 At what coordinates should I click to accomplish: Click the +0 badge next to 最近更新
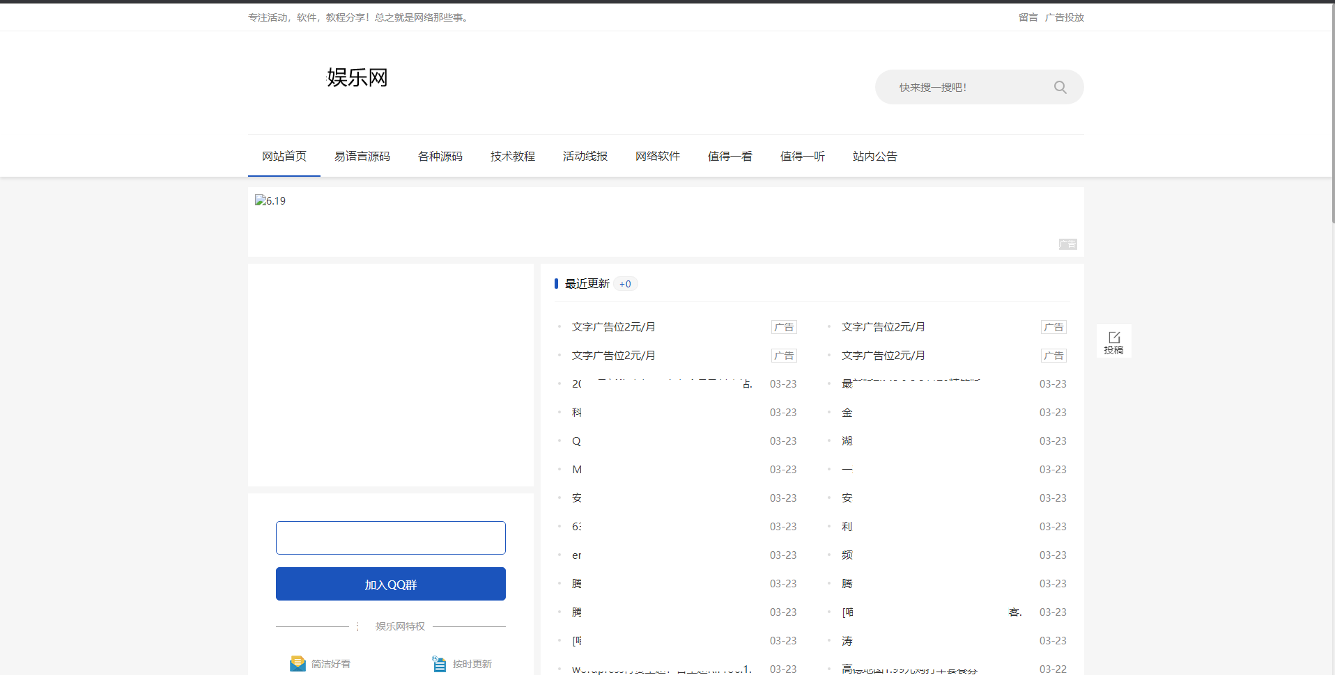[x=625, y=284]
